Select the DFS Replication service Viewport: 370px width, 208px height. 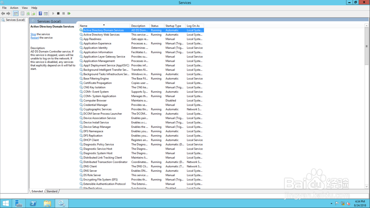coord(141,136)
